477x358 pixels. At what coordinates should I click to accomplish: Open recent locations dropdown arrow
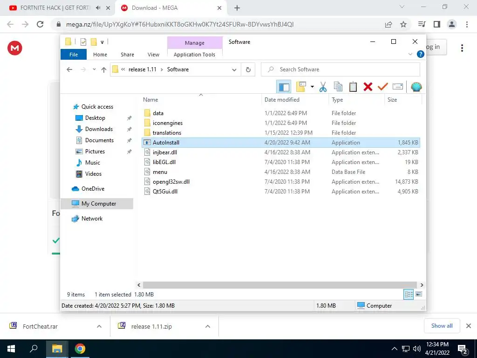coord(94,69)
